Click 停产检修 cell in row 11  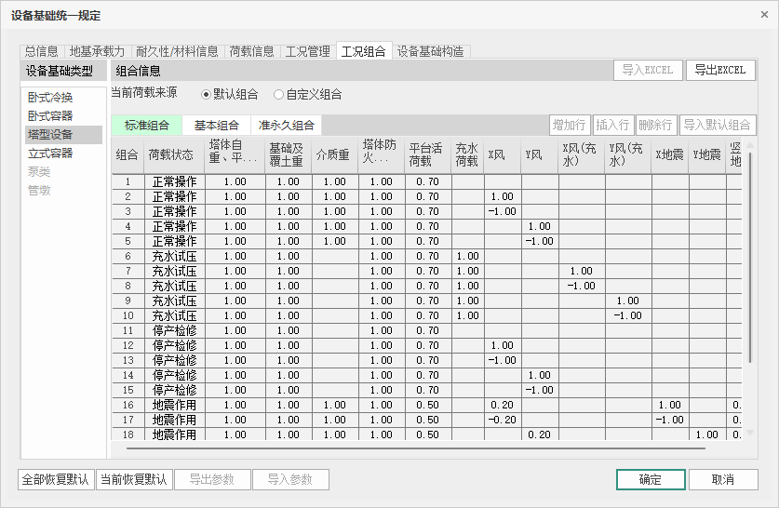[x=174, y=330]
